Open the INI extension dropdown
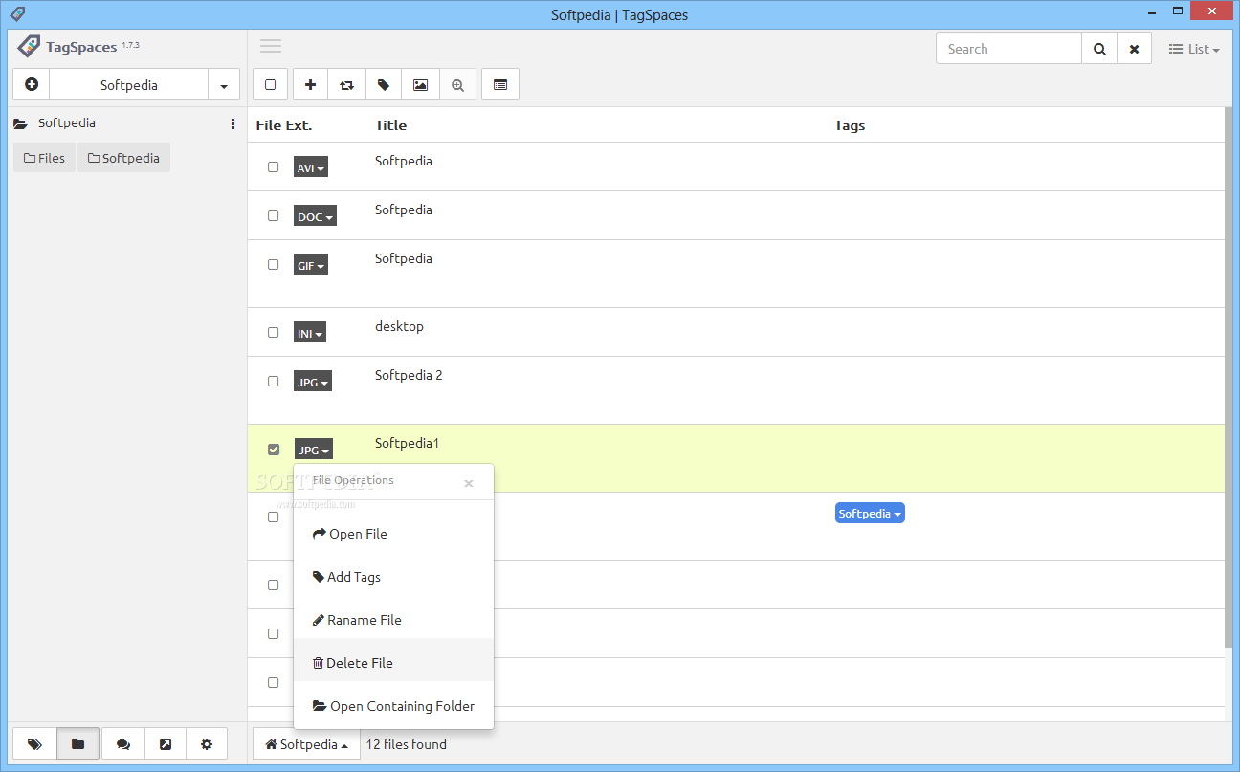1240x772 pixels. [310, 334]
